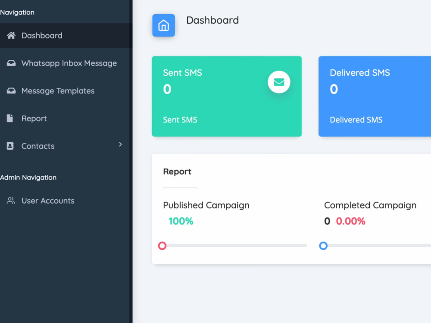The width and height of the screenshot is (431, 323).
Task: Click the lower 'Delivered SMS' caption
Action: (356, 120)
